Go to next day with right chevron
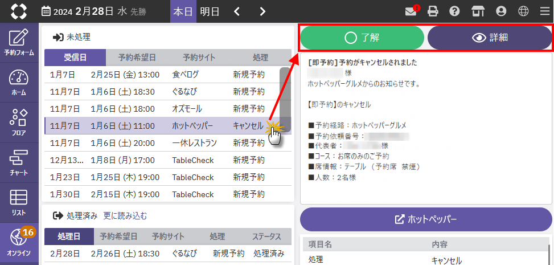Screen dimensions: 554x265 (x=262, y=11)
